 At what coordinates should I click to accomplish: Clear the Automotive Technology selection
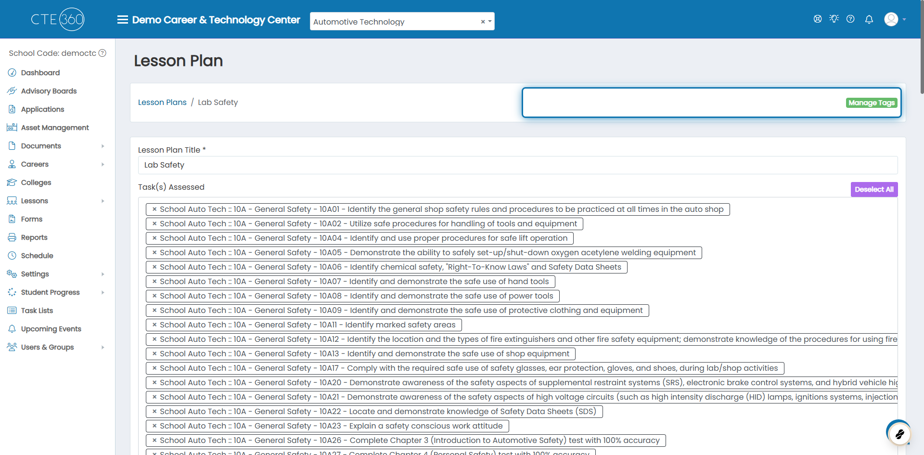483,22
